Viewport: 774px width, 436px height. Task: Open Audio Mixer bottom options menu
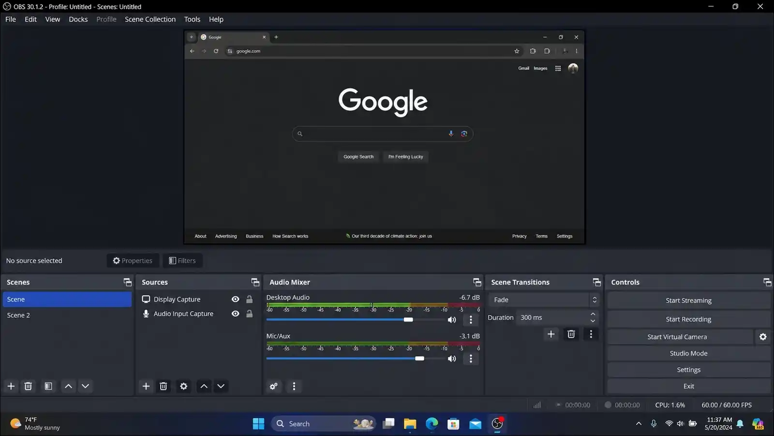pyautogui.click(x=294, y=386)
